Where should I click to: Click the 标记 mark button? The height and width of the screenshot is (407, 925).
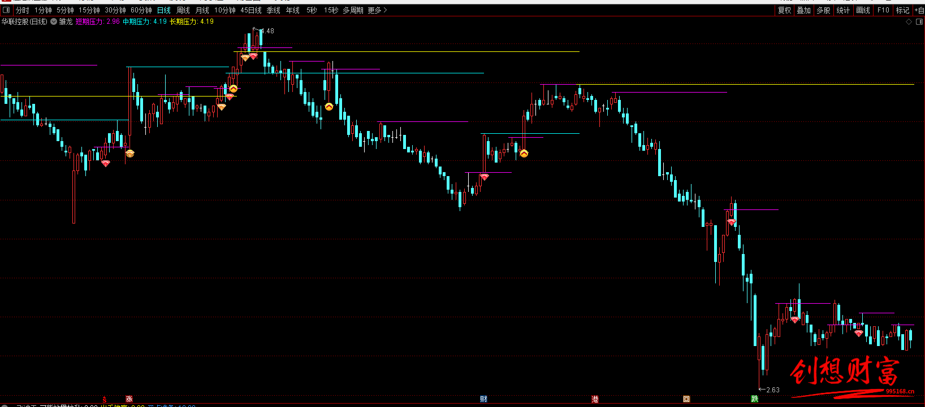(x=902, y=10)
